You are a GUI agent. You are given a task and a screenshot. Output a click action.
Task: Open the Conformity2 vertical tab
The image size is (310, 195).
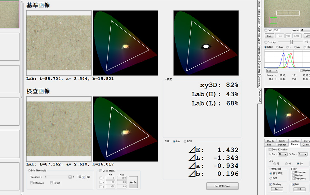259,96
